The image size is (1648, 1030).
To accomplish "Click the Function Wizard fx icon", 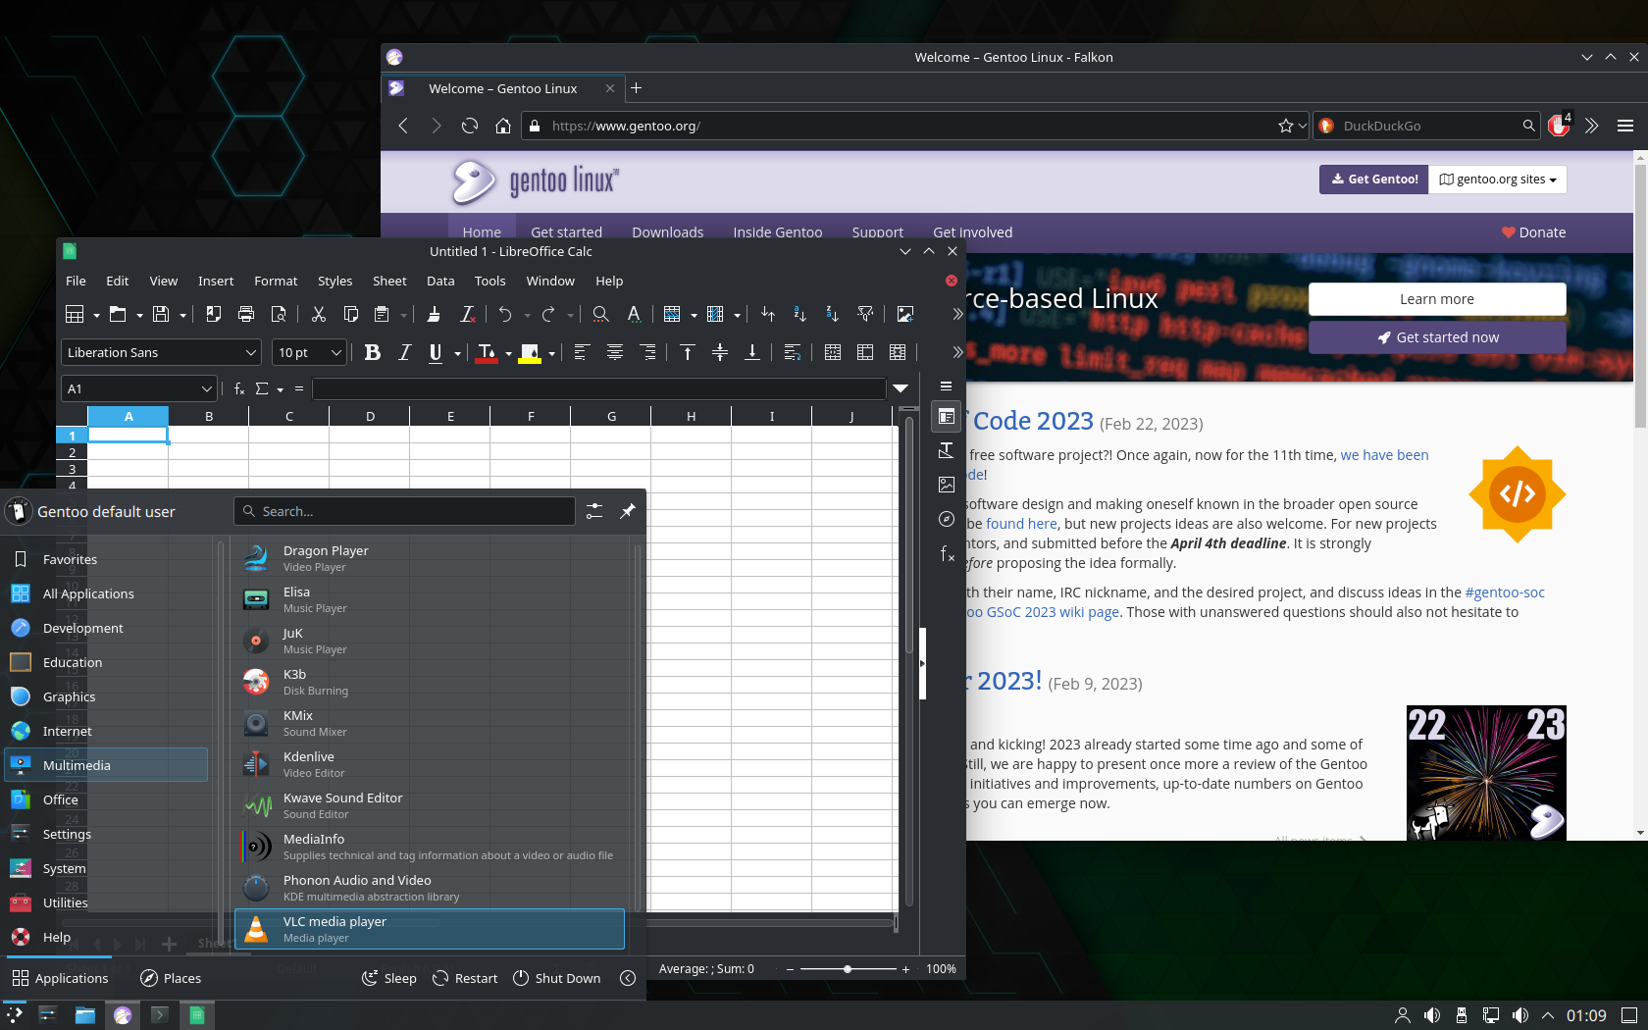I will click(x=239, y=388).
